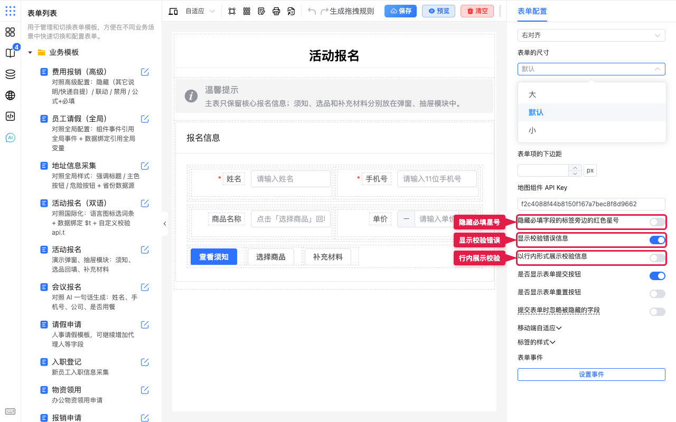Click the redo arrow in toolbar
The width and height of the screenshot is (676, 422).
(x=325, y=11)
